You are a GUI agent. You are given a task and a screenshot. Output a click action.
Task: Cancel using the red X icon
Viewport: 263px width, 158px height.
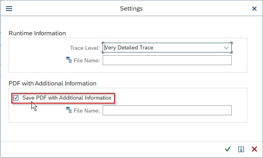point(254,149)
